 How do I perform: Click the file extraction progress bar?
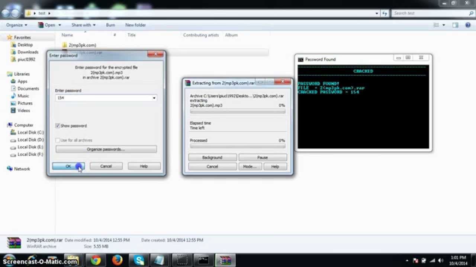[238, 111]
